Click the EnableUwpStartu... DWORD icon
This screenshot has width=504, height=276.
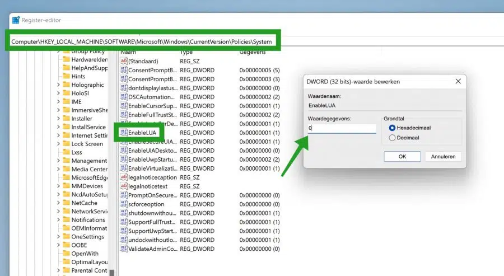tap(124, 160)
